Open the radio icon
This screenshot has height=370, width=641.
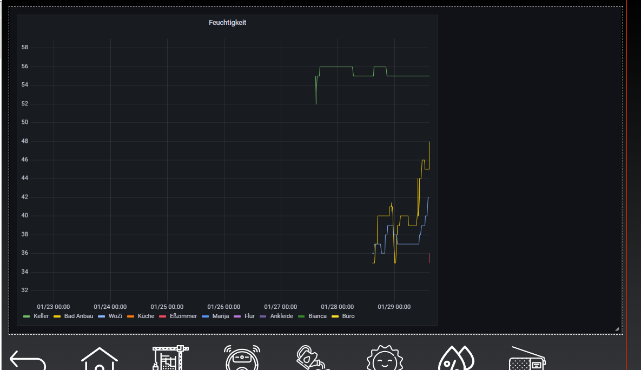(x=527, y=359)
